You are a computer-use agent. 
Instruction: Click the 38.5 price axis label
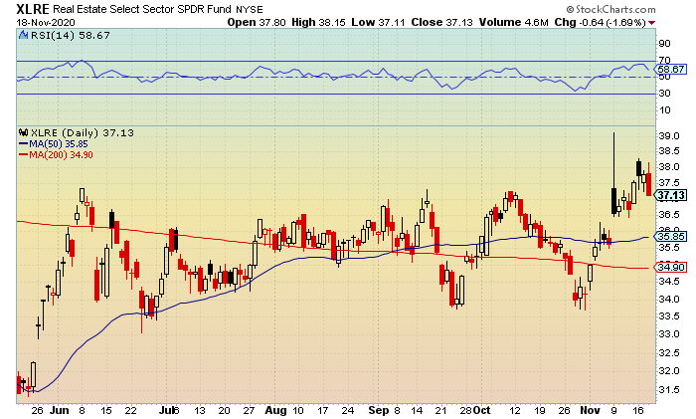668,151
